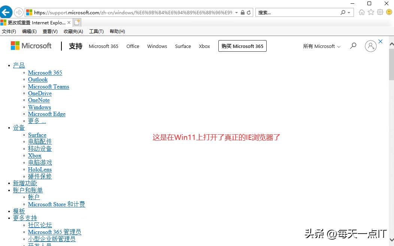Open the Microsoft Edge link

(x=46, y=114)
